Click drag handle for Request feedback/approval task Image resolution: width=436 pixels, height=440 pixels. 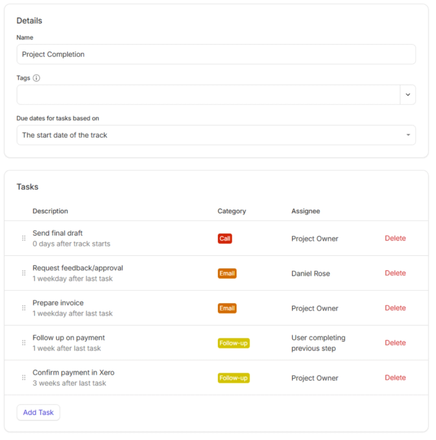[x=24, y=273]
